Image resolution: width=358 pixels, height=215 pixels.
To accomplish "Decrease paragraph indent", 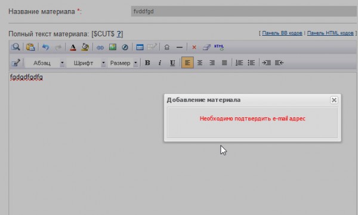I will tap(279, 63).
